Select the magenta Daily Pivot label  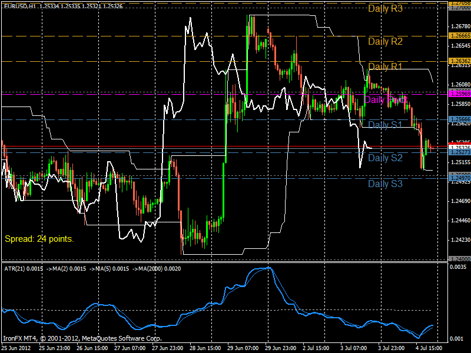[x=385, y=99]
